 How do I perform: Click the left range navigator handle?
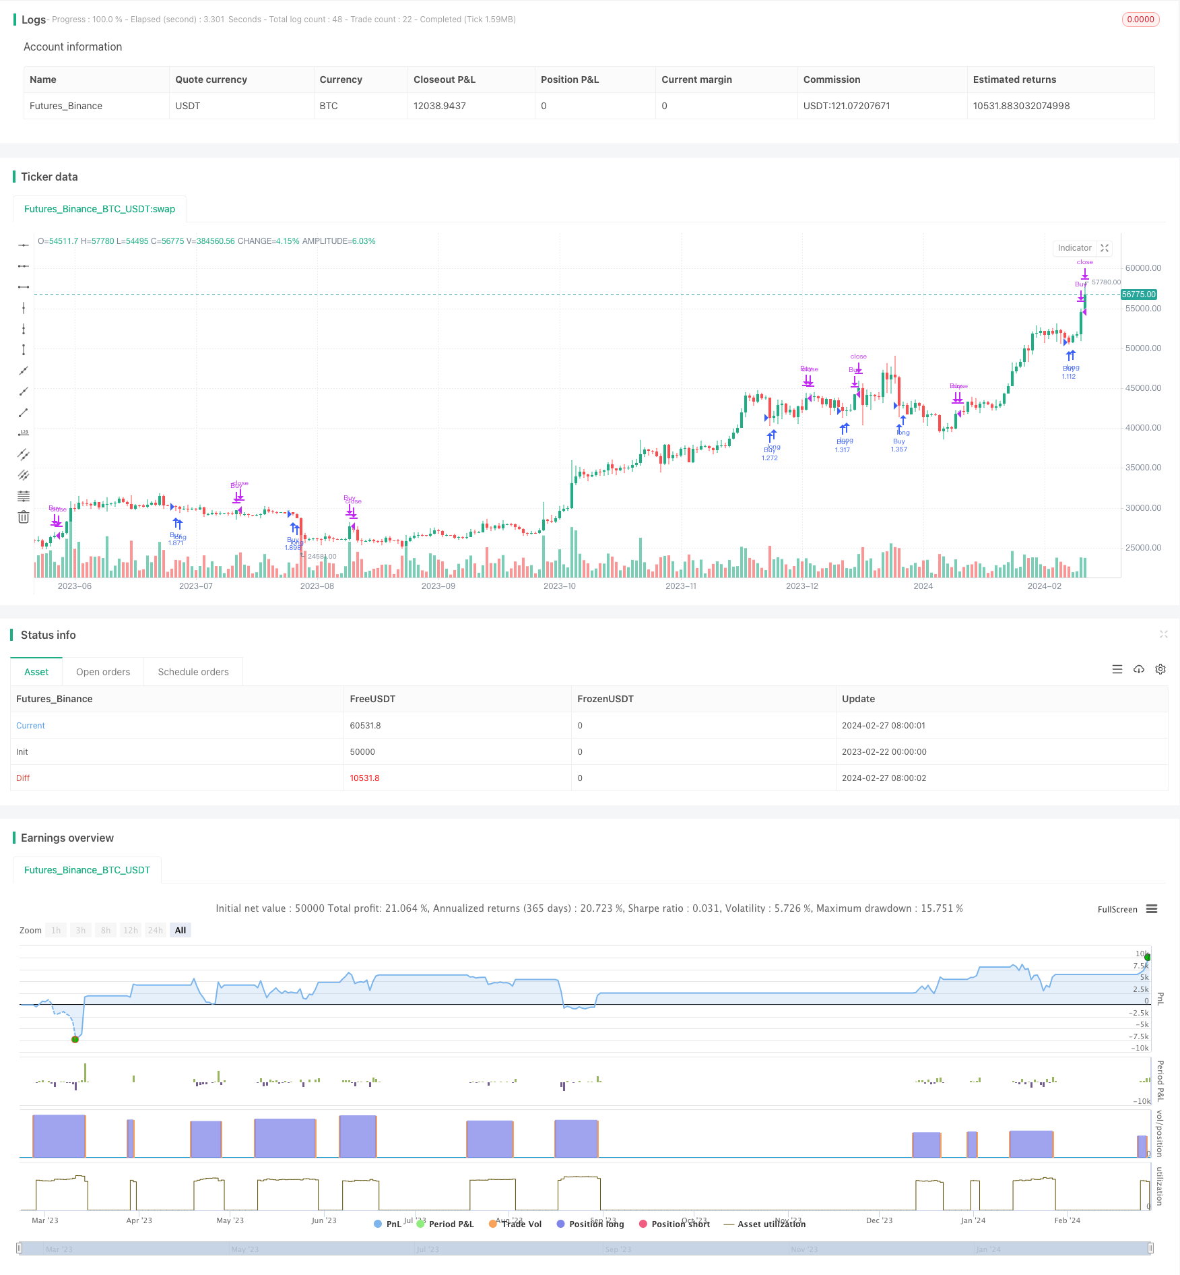20,1248
